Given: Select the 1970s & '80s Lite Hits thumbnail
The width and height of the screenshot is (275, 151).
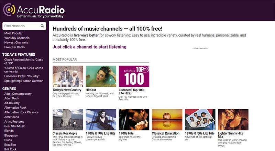Looking at the screenshot, I should click(x=200, y=120).
